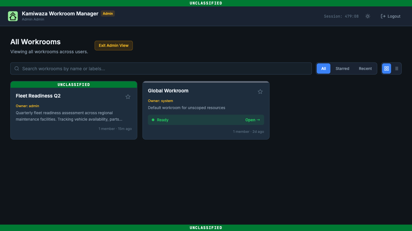Select the Recent filter tab
412x231 pixels.
click(x=365, y=68)
